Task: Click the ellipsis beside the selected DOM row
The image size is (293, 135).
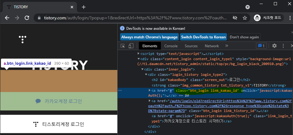Action: coord(120,91)
